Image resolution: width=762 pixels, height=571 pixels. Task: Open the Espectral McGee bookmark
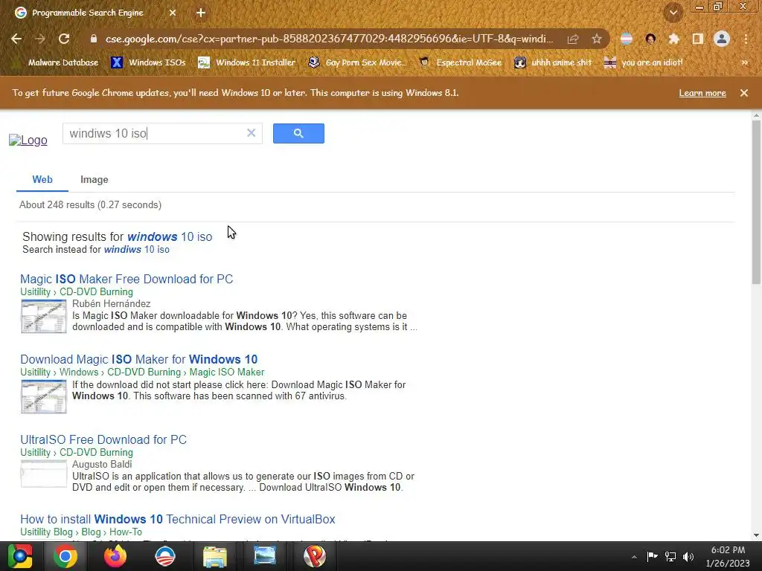(x=461, y=62)
